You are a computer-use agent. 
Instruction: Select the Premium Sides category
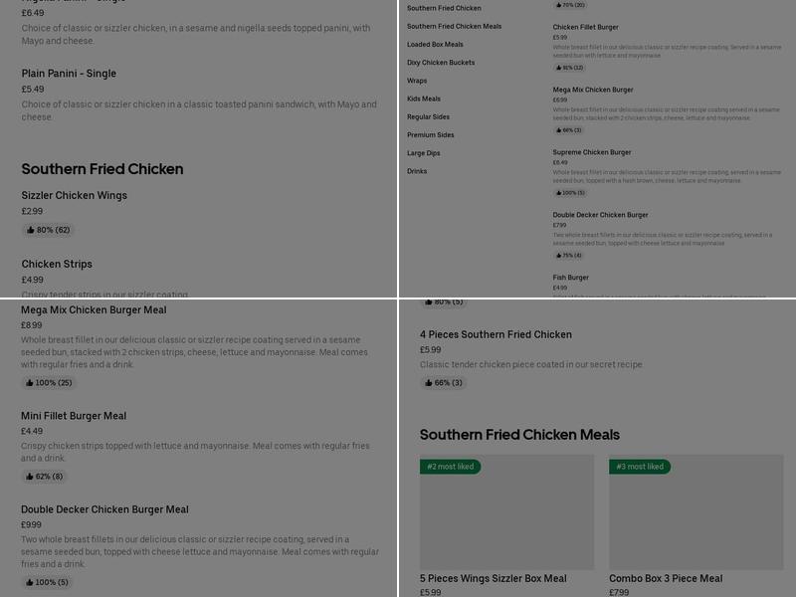[430, 135]
